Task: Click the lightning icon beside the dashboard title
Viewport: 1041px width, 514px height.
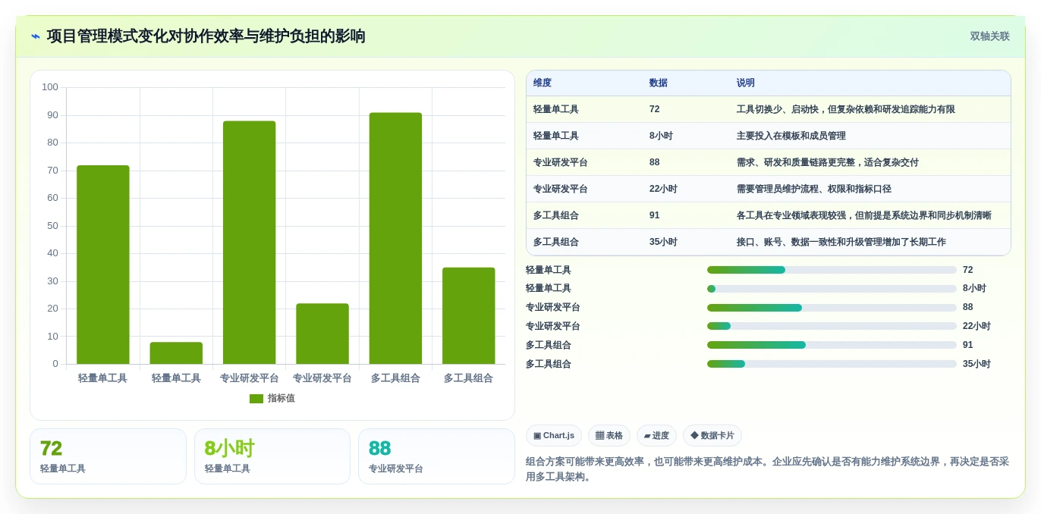Action: [36, 36]
